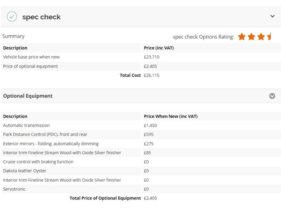This screenshot has width=281, height=210.
Task: Collapse the spec check section chevron
Action: [x=273, y=16]
